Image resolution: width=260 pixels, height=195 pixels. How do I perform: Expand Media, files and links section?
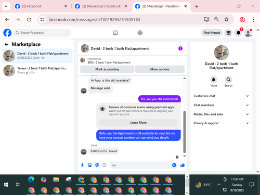pyautogui.click(x=221, y=114)
